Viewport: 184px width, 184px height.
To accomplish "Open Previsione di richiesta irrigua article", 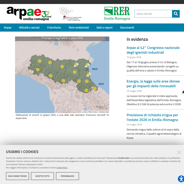I will (152, 117).
